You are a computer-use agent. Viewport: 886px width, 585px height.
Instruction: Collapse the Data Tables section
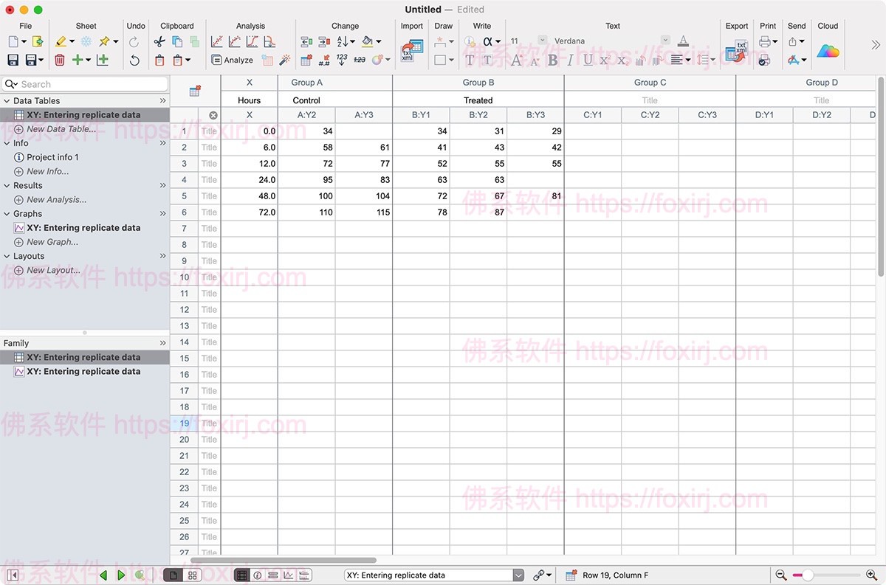[x=7, y=101]
